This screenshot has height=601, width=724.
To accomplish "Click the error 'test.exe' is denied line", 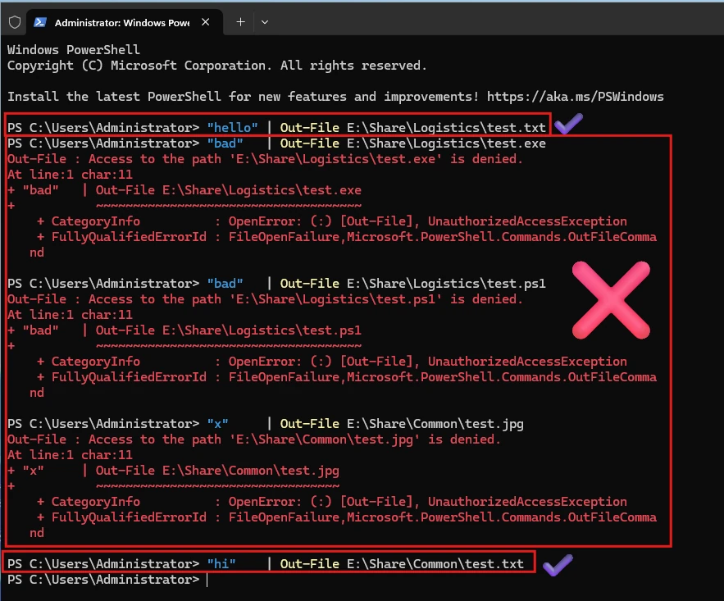I will tap(265, 159).
